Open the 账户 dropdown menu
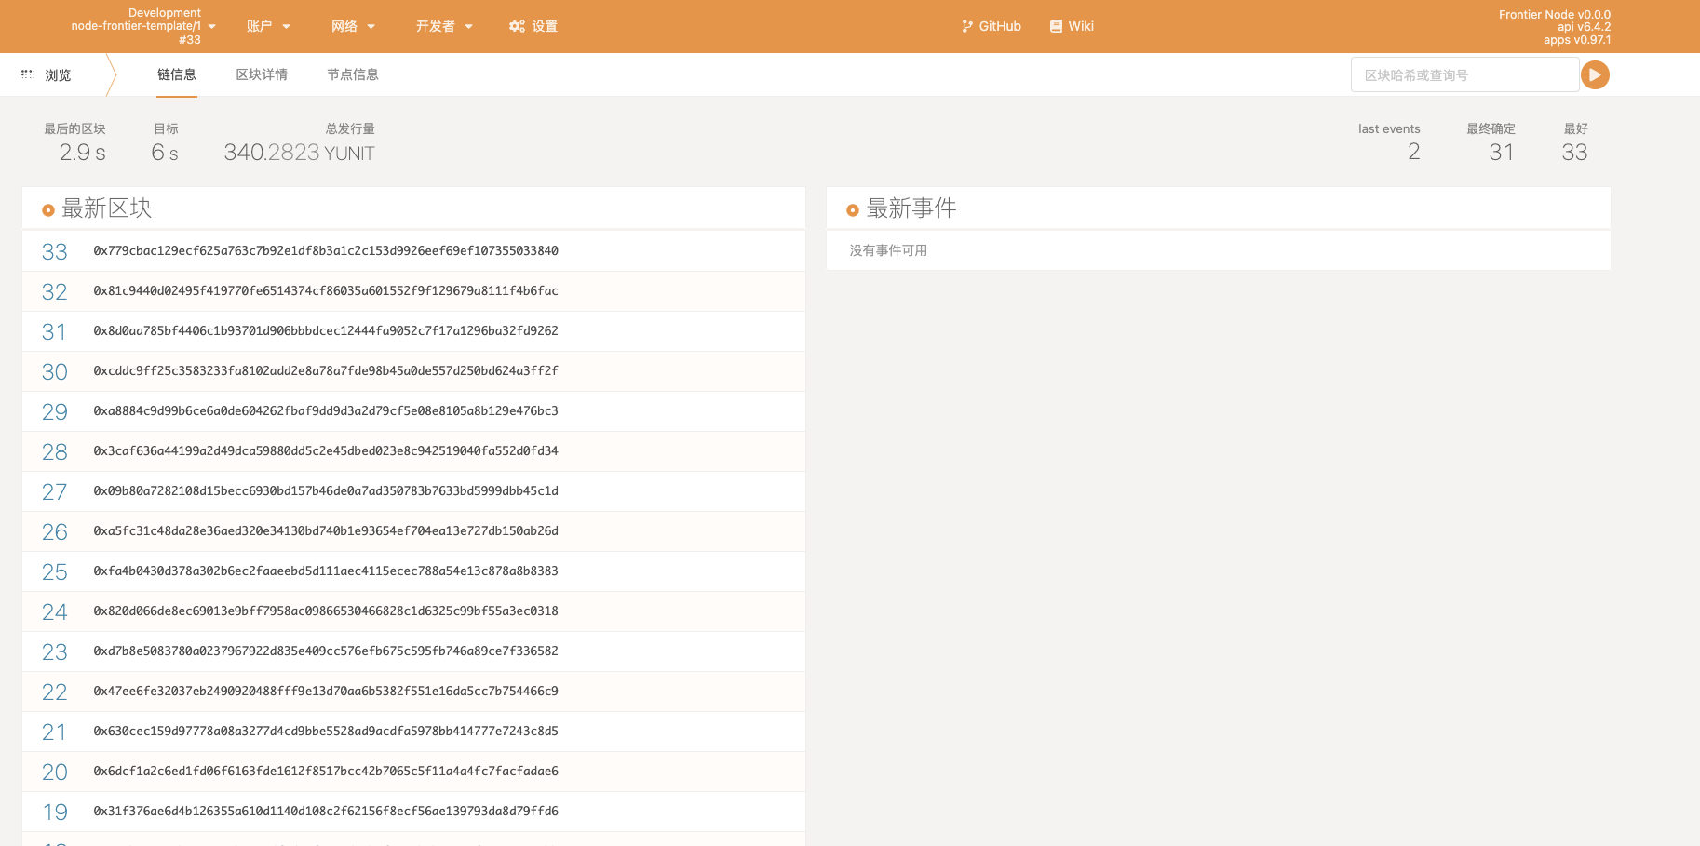 268,26
